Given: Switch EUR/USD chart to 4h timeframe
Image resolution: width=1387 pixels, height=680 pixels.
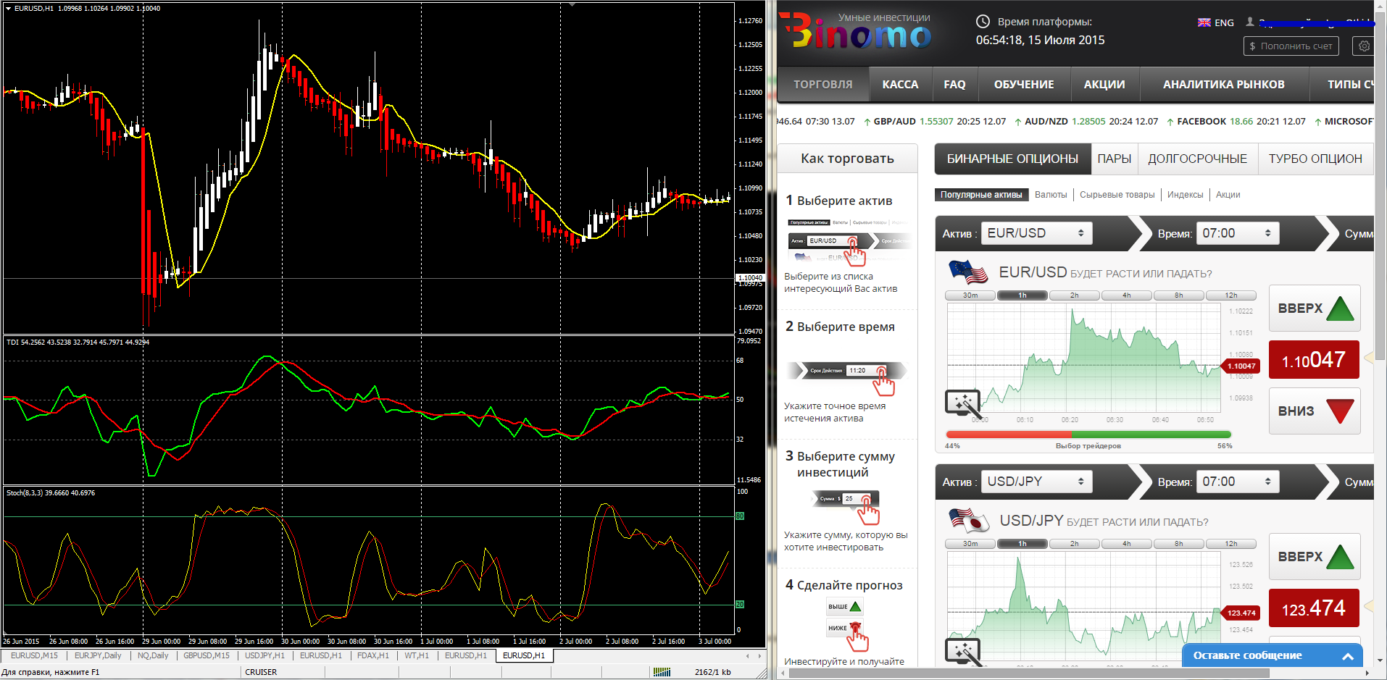Looking at the screenshot, I should tap(1127, 295).
